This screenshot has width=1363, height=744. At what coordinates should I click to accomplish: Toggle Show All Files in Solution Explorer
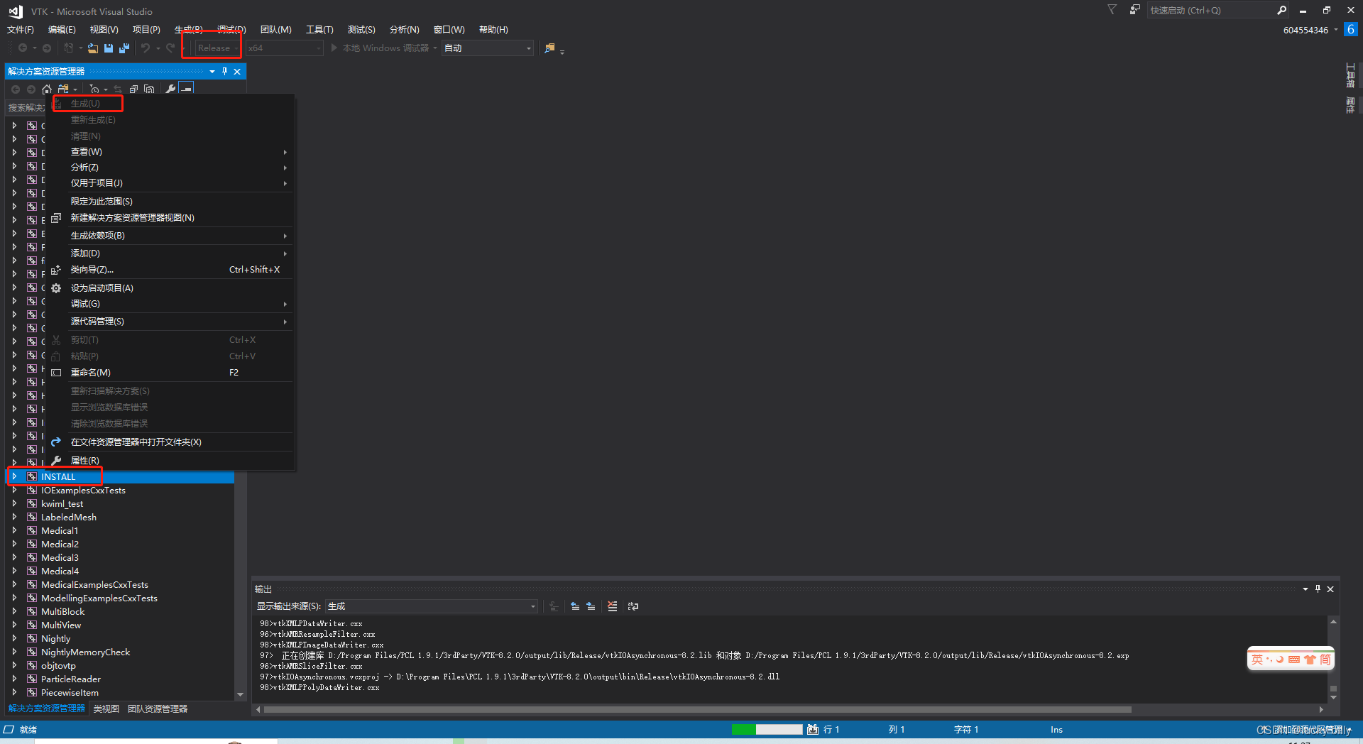pyautogui.click(x=149, y=89)
